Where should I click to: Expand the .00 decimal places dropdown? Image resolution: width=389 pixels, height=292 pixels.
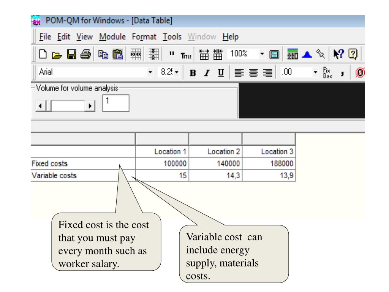coord(315,72)
